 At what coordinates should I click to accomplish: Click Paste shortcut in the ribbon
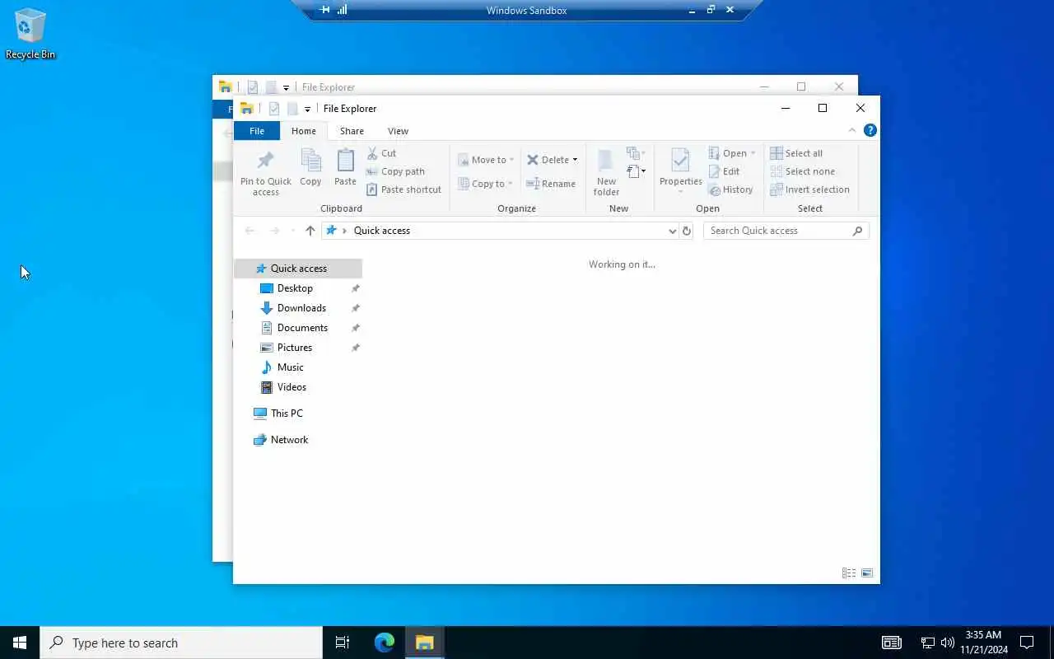(x=403, y=189)
